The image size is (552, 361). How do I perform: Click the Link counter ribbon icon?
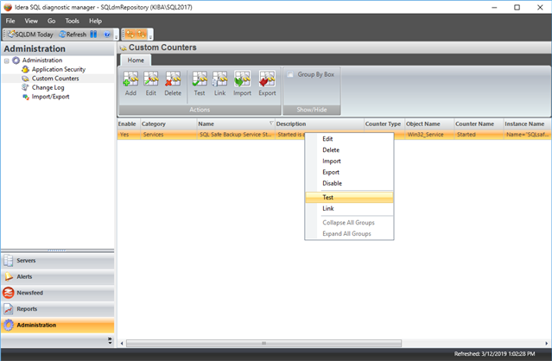(x=219, y=79)
